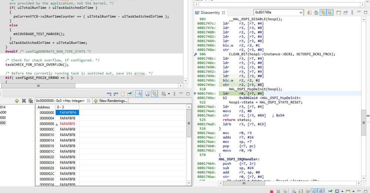Click the Export memory icon in Memory toolbar
The height and width of the screenshot is (193, 370).
pyautogui.click(x=116, y=94)
